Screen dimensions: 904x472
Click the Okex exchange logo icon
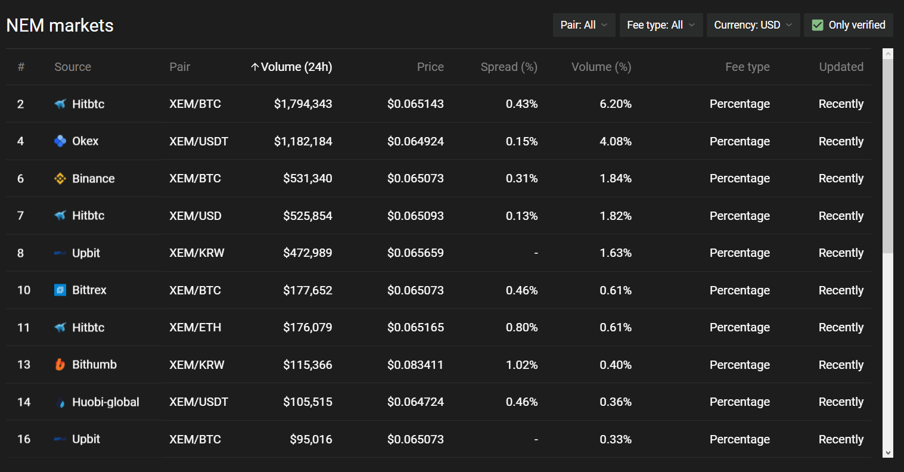(60, 141)
